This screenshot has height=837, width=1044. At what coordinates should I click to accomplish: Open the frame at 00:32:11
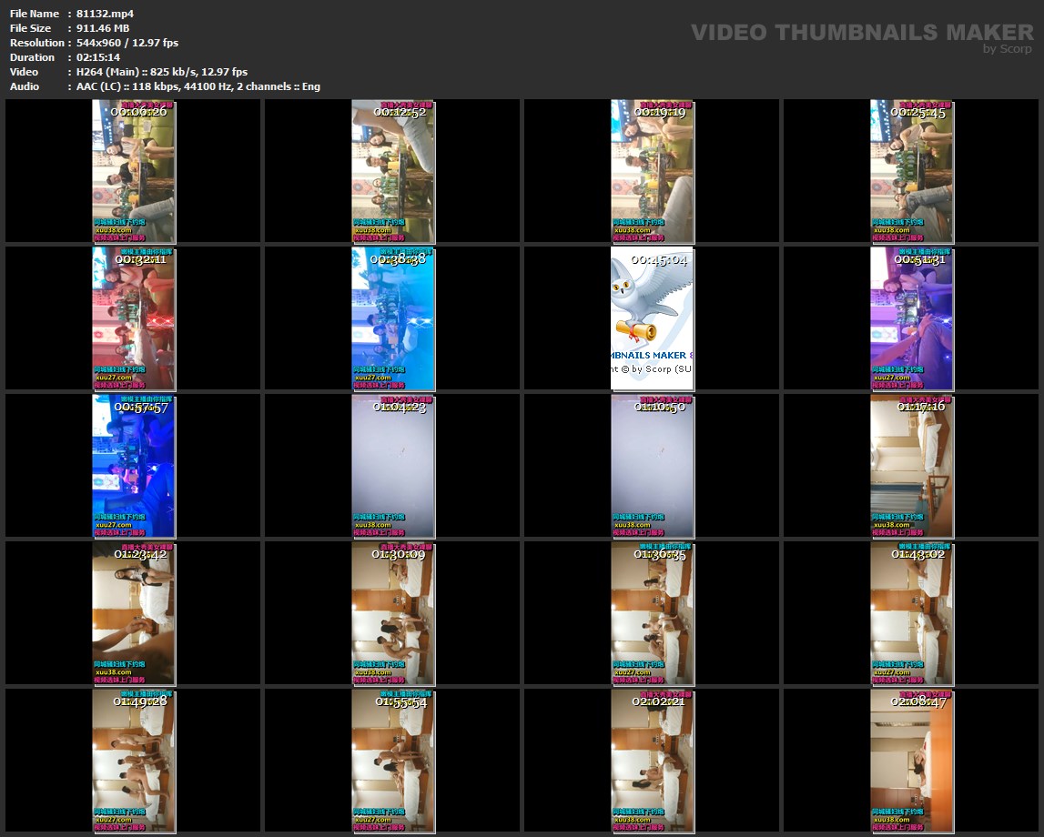point(134,318)
